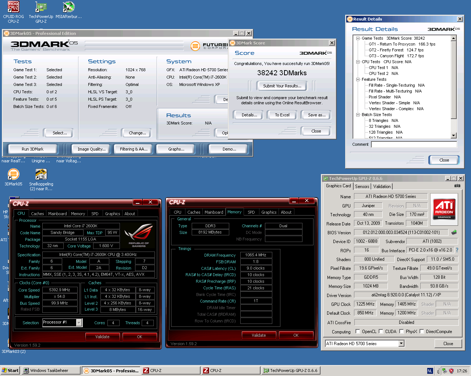Open the Snelkoppeling (2) naar R… desktop icon
The height and width of the screenshot is (376, 471).
coord(41,180)
